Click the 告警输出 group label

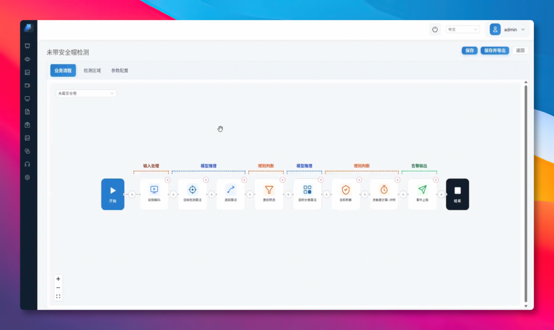coord(419,166)
